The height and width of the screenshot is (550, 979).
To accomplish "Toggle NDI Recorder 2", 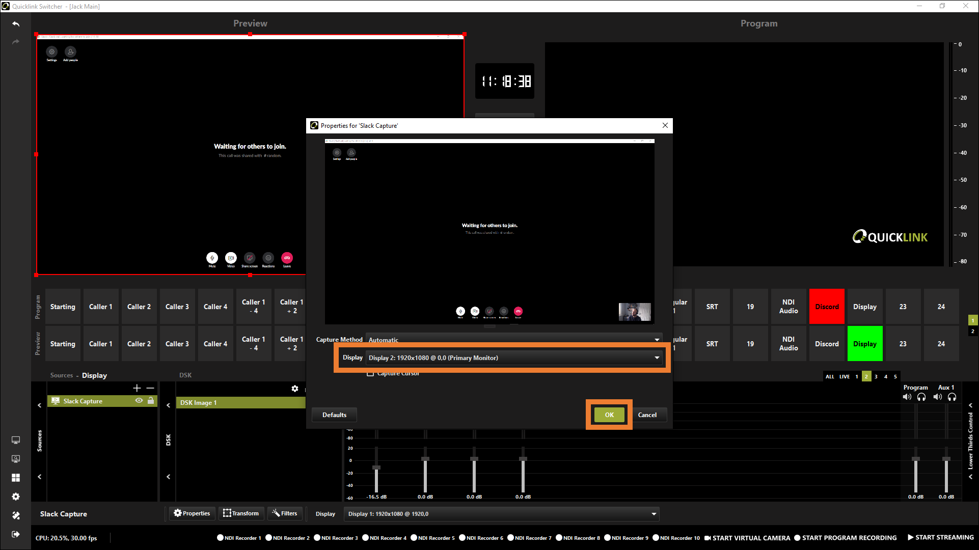I will tap(269, 537).
